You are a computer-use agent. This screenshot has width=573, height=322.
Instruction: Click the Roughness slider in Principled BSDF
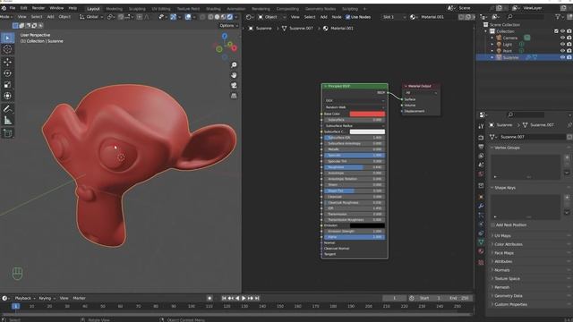pyautogui.click(x=355, y=167)
